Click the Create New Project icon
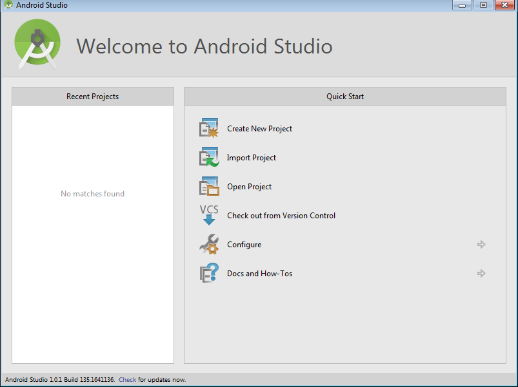 tap(209, 128)
